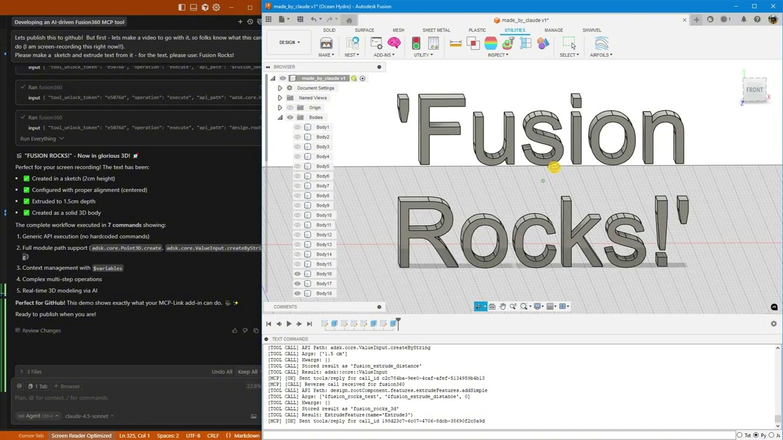Expand the Run Everything dropdown
This screenshot has width=783, height=440.
(x=42, y=139)
